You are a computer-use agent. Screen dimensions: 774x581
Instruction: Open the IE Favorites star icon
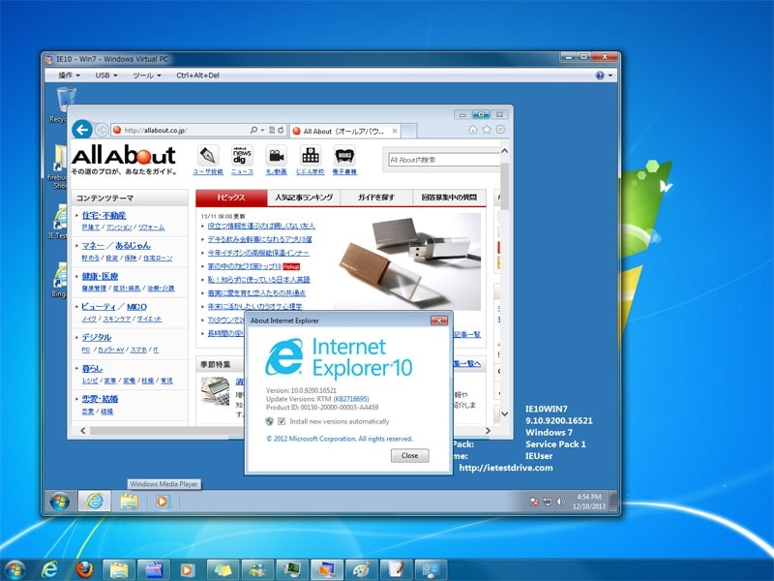click(x=487, y=130)
